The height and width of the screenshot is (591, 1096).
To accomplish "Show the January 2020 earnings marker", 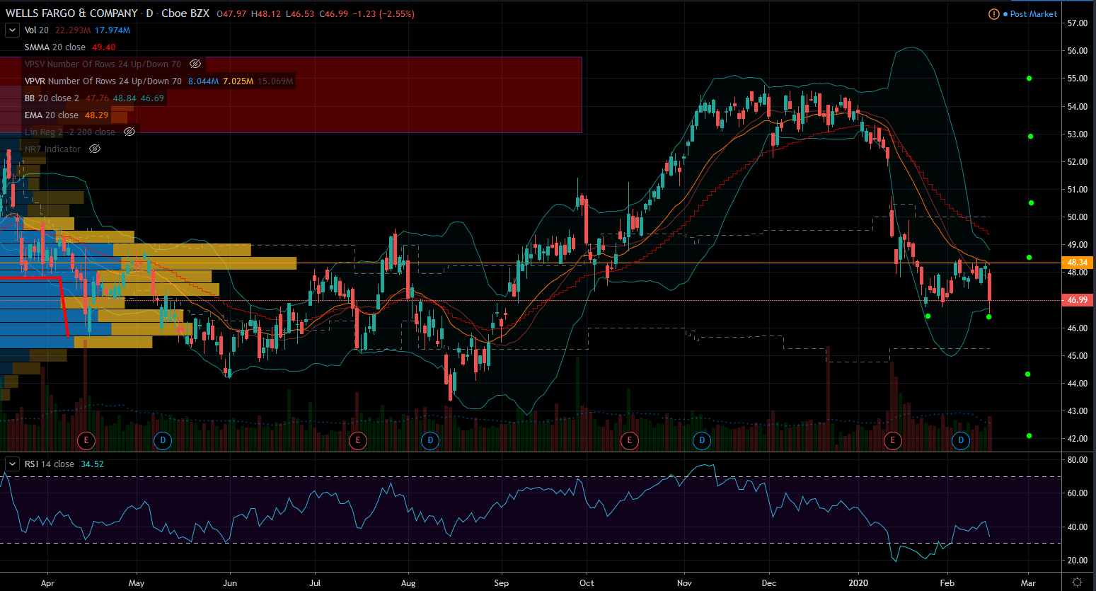I will (893, 440).
